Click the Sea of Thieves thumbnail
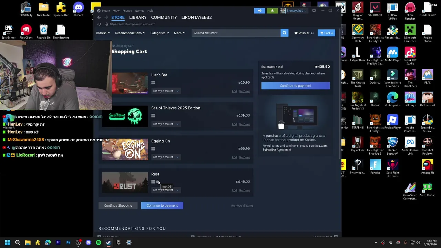 click(x=125, y=116)
